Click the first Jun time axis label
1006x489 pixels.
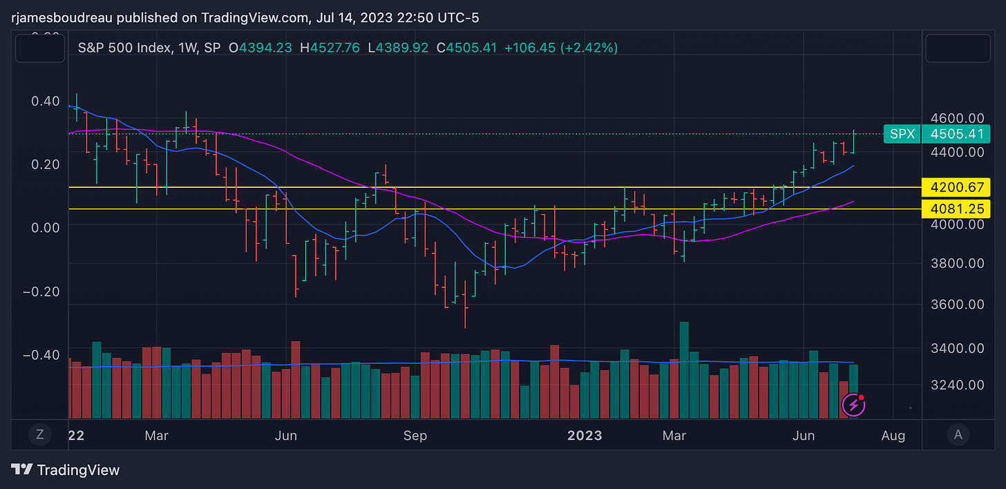[285, 436]
